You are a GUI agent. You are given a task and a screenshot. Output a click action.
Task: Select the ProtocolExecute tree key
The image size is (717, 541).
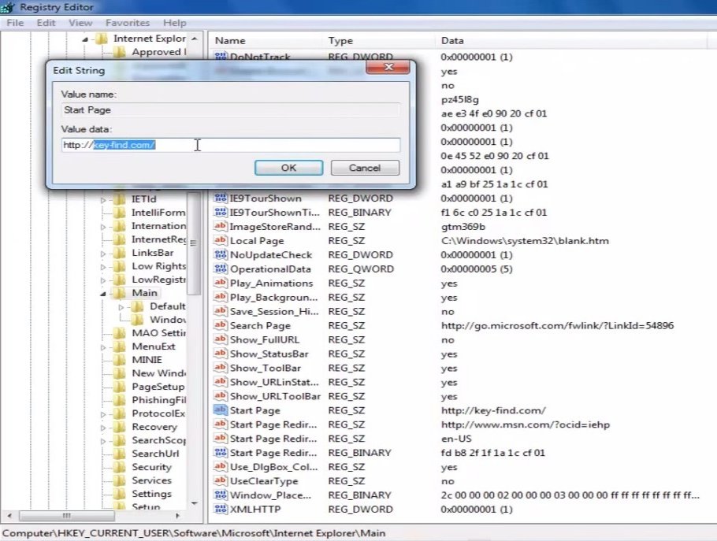click(x=158, y=413)
